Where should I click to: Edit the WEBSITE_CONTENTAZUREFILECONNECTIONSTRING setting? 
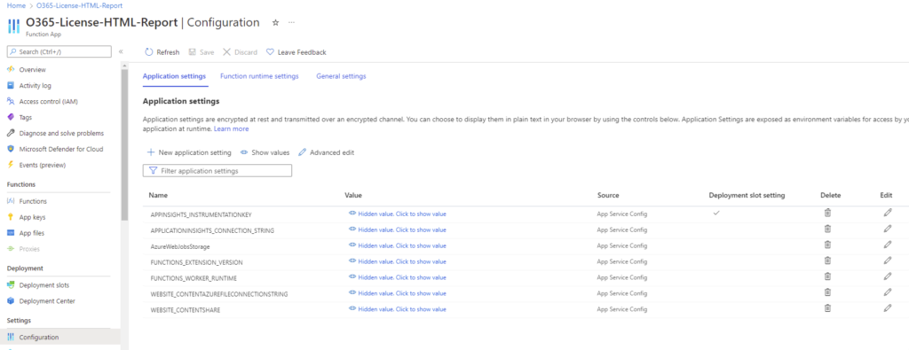click(887, 292)
